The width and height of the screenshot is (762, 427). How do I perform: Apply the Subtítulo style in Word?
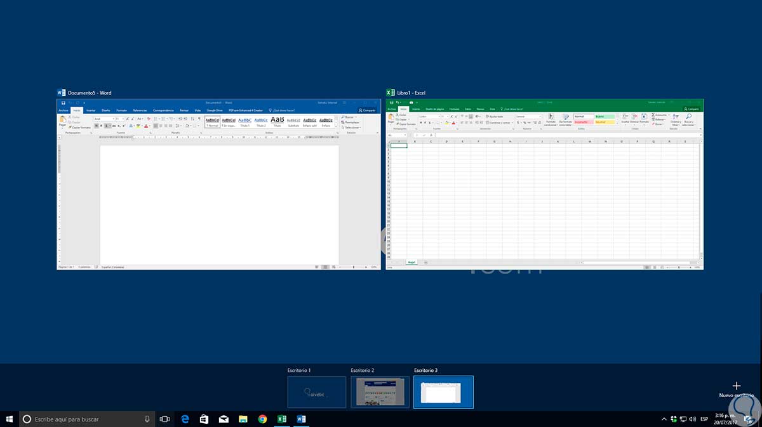click(x=293, y=121)
